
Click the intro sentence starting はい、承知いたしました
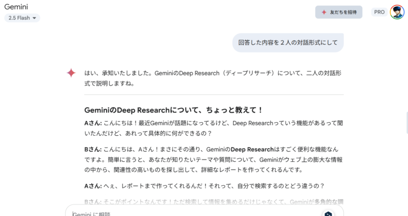click(x=213, y=78)
